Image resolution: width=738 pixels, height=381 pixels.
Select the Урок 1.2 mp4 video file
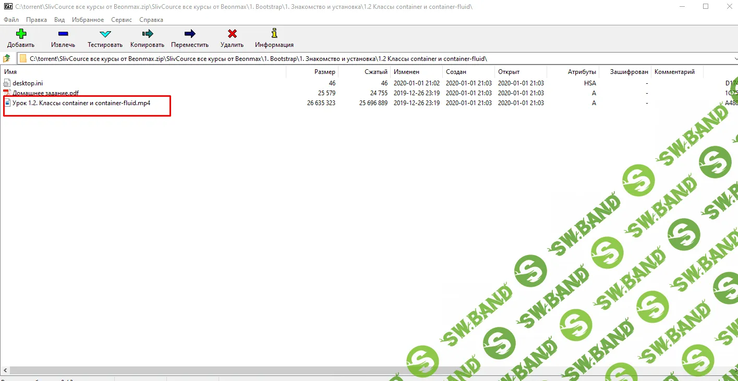[81, 103]
